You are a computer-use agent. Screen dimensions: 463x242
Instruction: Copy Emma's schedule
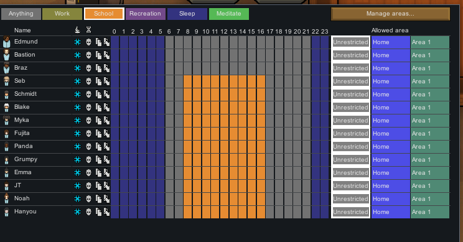pos(98,173)
